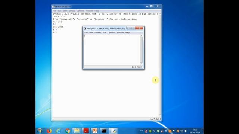Launch Google Chrome from the taskbar
Image resolution: width=239 pixels, height=134 pixels.
[x=68, y=131]
